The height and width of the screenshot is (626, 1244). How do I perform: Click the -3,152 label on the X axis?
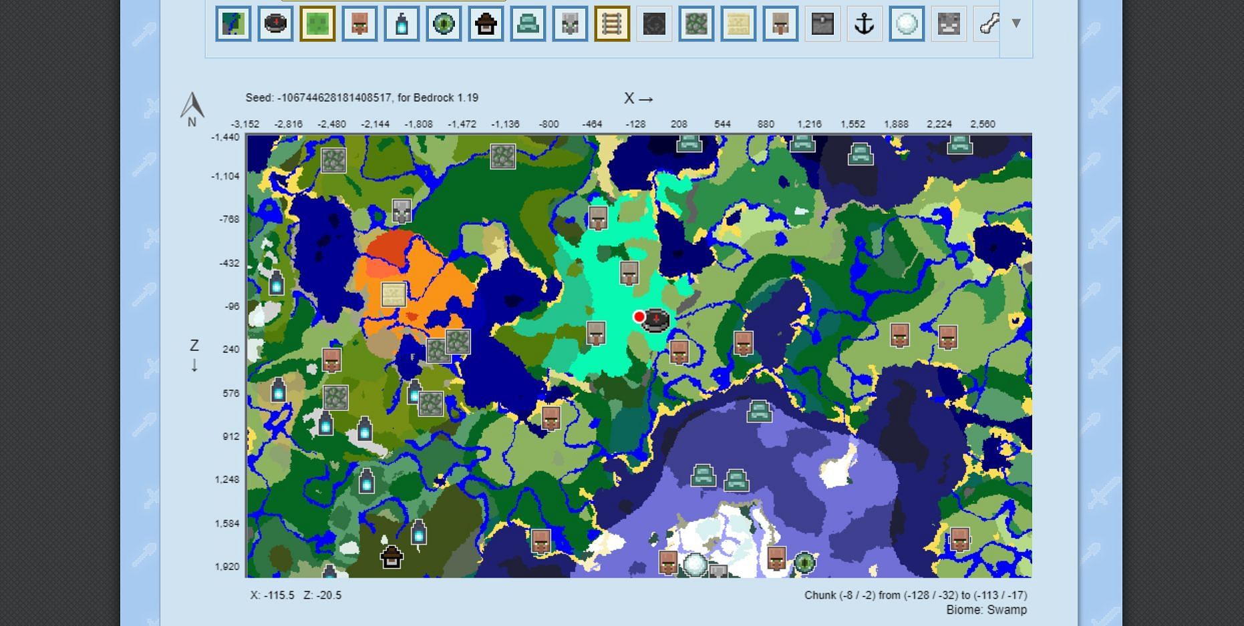click(x=245, y=124)
